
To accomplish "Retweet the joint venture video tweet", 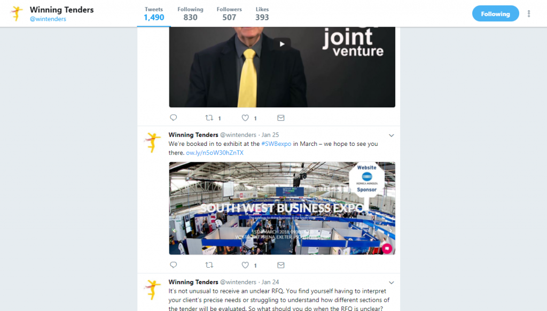I will point(209,118).
